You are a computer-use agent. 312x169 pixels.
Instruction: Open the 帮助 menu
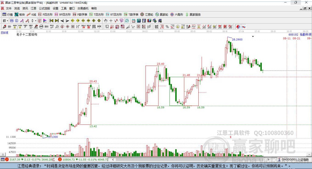pos(94,8)
